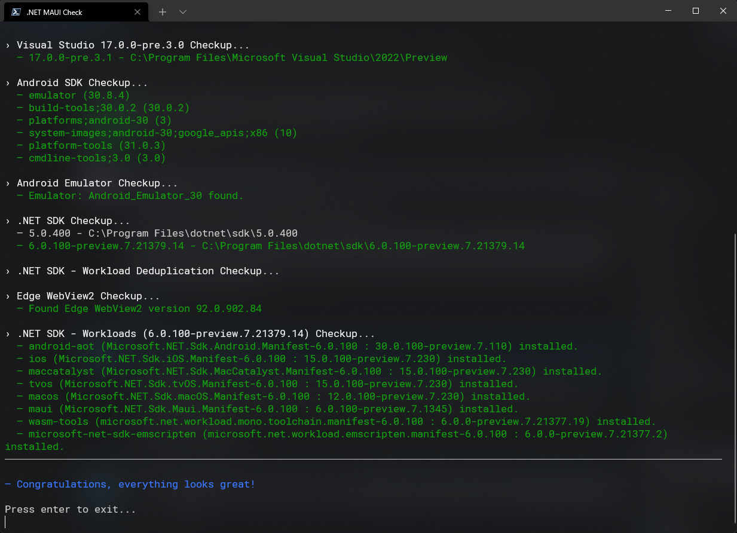
Task: Click the wasm-tools workload installed line
Action: [337, 422]
